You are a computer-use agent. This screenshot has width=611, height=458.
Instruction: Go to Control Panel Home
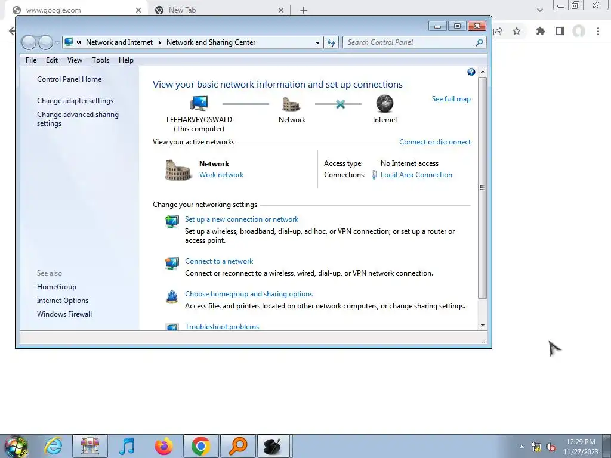coord(69,79)
